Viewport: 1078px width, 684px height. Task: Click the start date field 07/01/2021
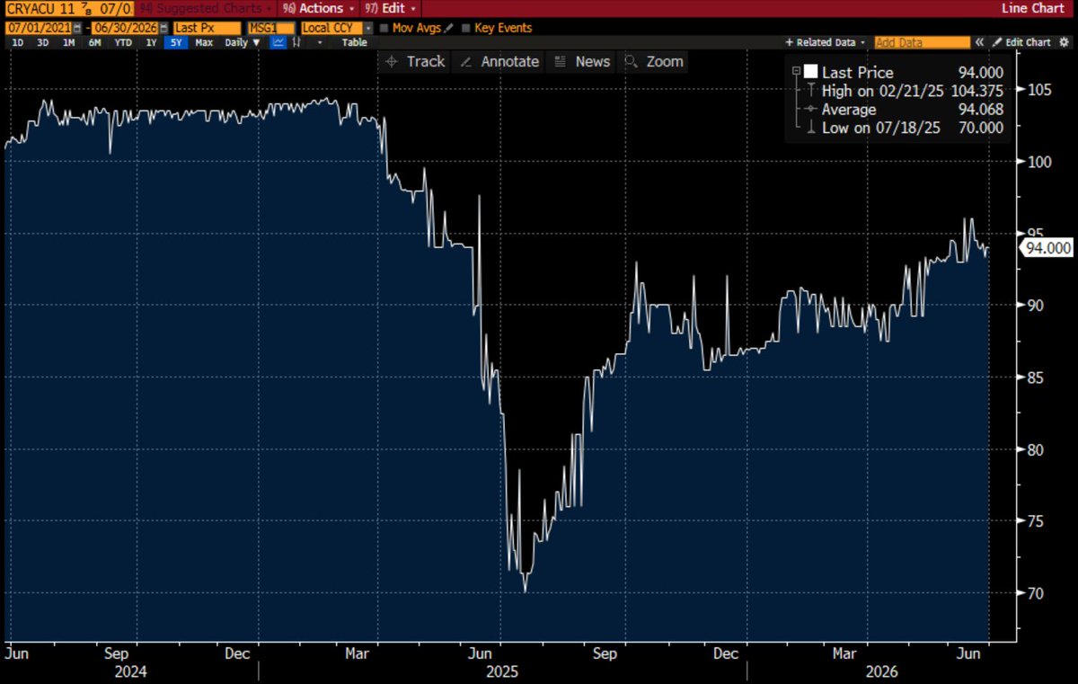tap(40, 28)
